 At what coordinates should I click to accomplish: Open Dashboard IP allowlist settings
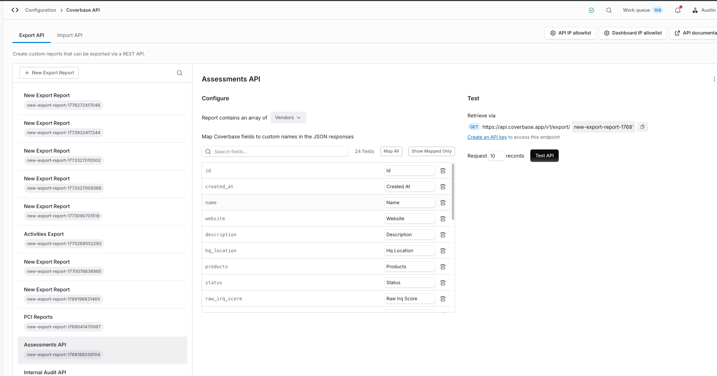(x=633, y=33)
